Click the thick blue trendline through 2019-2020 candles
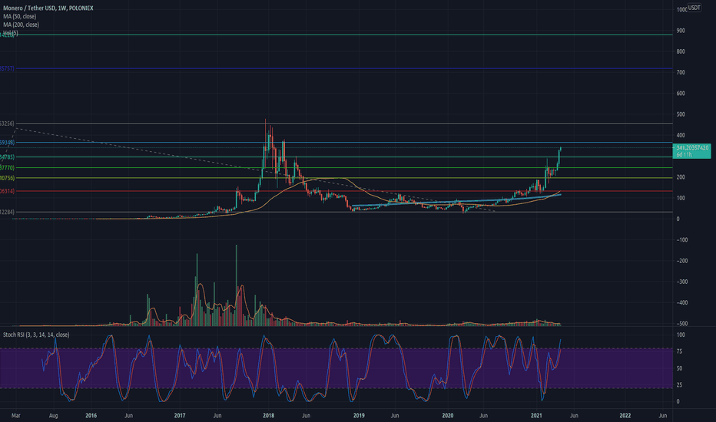 [x=456, y=201]
